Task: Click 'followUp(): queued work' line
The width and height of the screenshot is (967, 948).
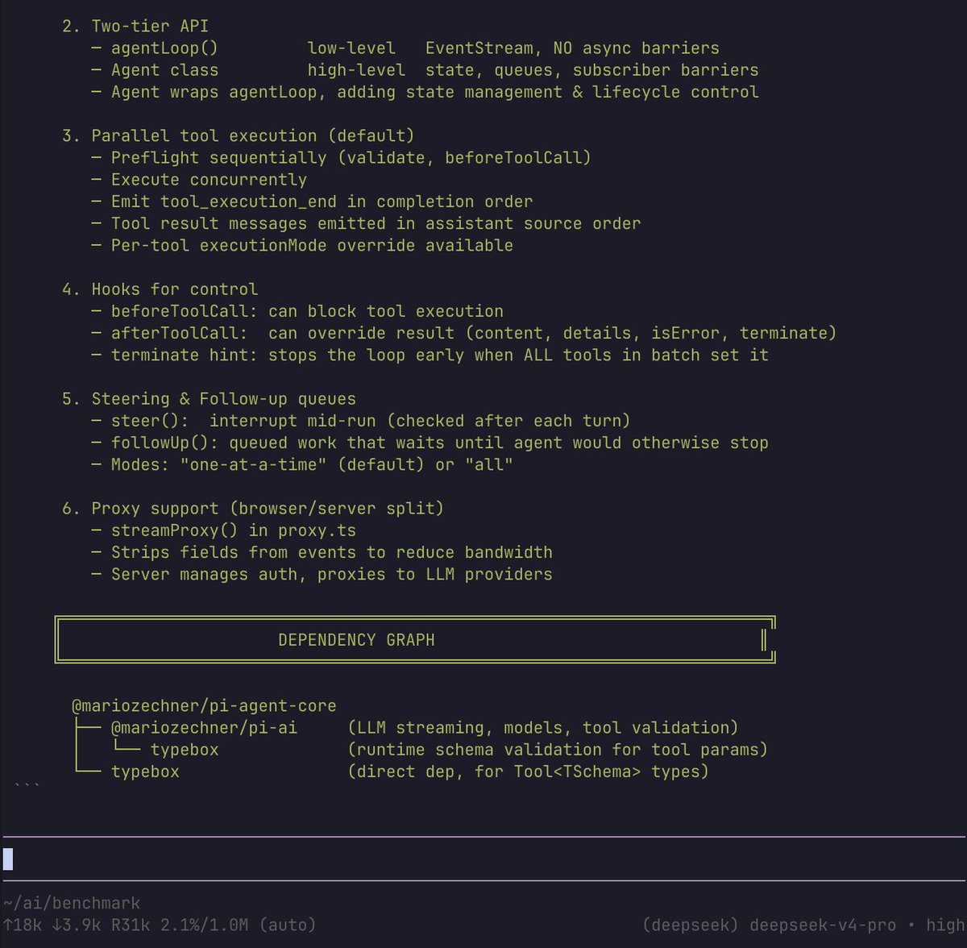Action: [430, 443]
